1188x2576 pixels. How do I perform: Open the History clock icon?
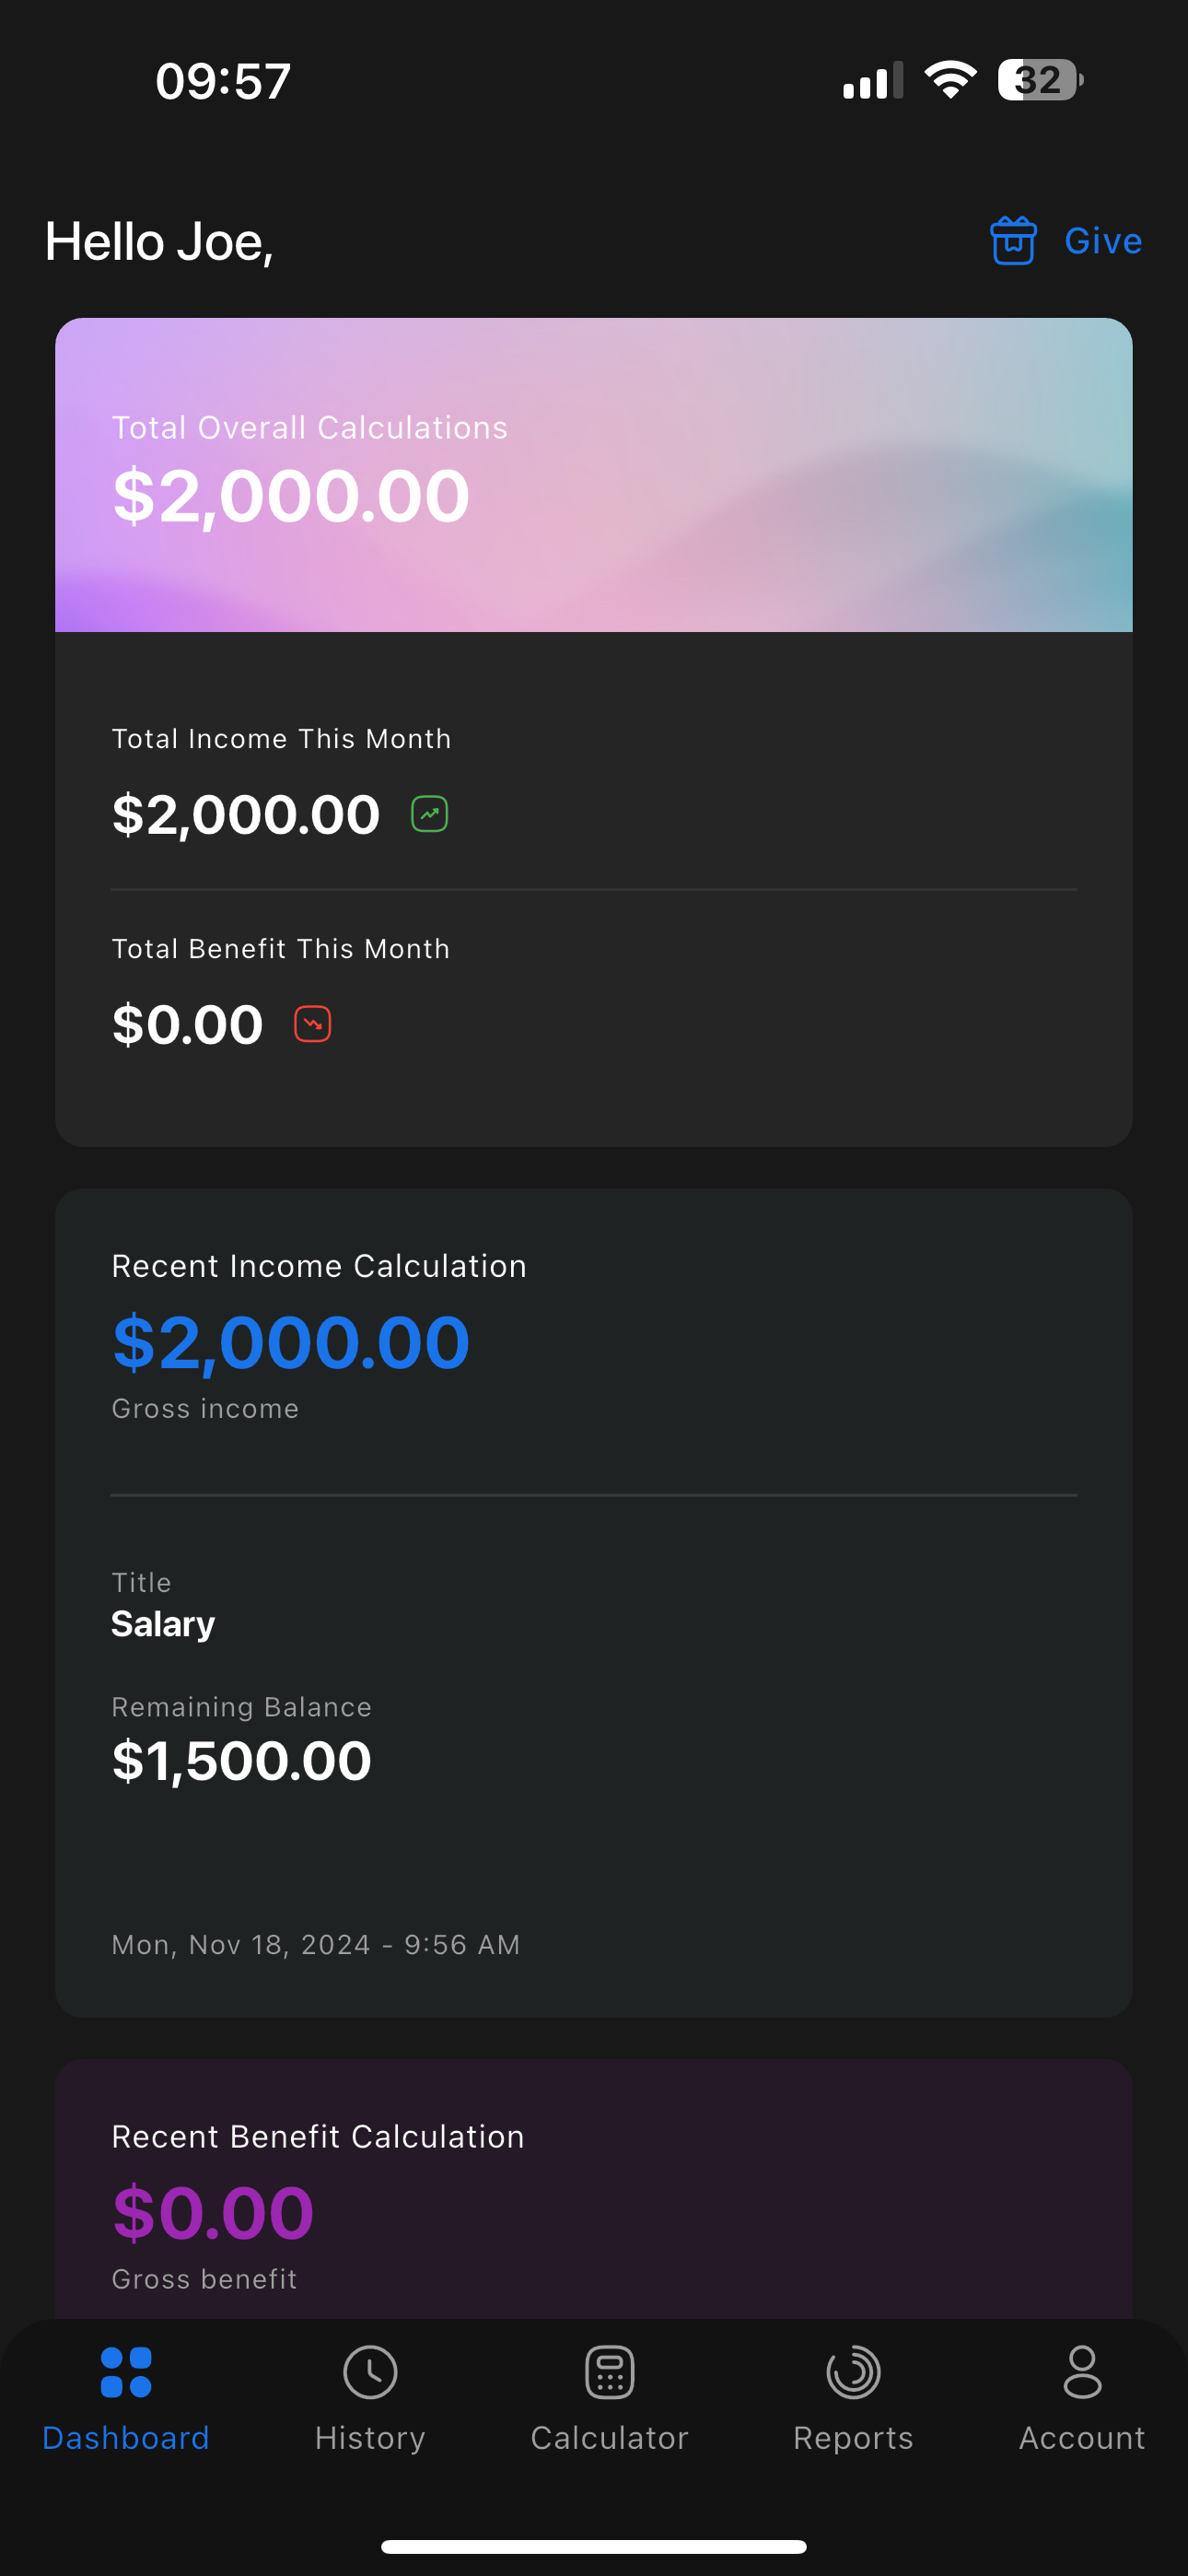click(370, 2372)
